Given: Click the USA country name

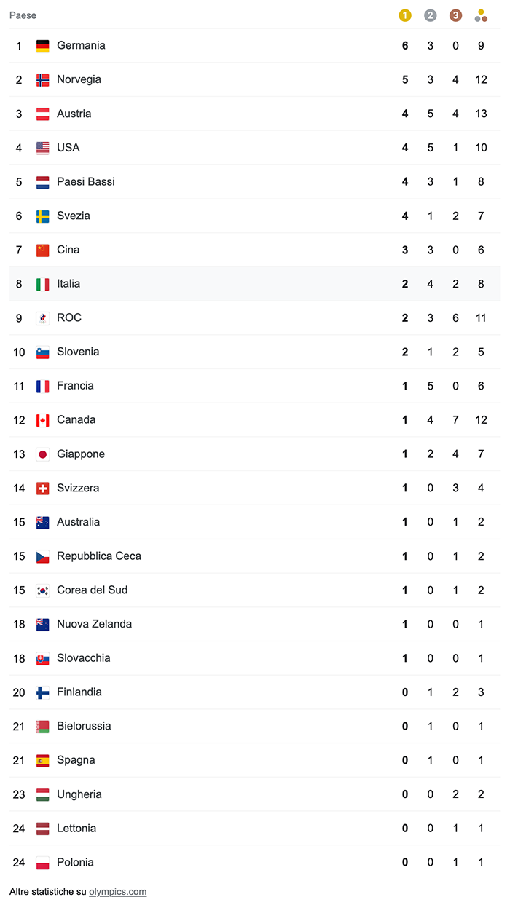Looking at the screenshot, I should point(68,148).
